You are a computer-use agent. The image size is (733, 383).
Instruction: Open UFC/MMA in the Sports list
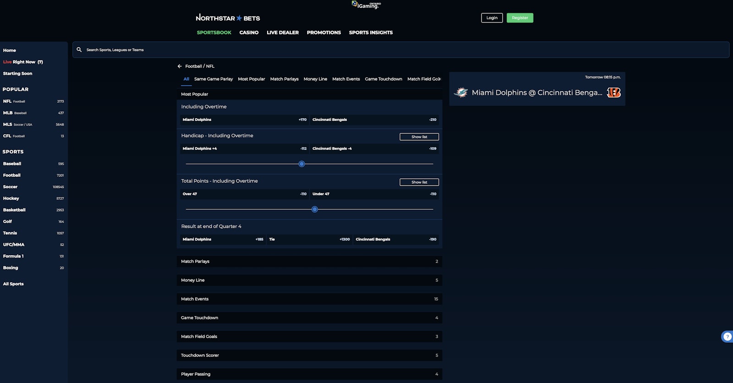point(33,245)
